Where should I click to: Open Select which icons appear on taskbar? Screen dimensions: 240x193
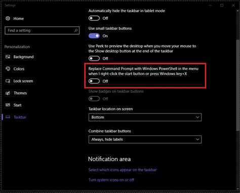click(x=123, y=170)
